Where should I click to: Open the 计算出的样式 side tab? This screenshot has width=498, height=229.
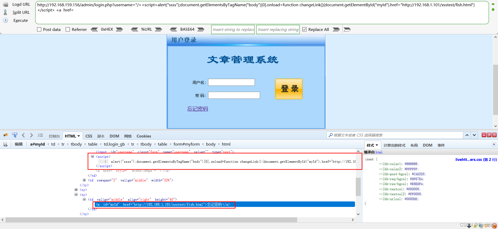coord(394,145)
